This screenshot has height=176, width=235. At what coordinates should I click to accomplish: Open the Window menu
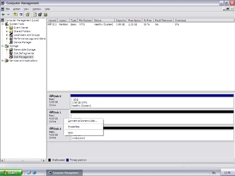click(x=37, y=9)
